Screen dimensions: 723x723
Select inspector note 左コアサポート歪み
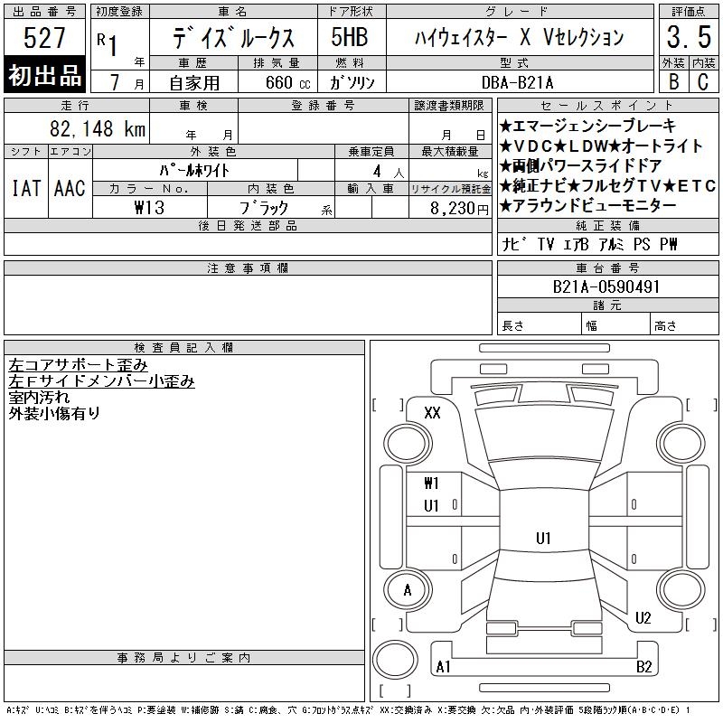pos(78,365)
